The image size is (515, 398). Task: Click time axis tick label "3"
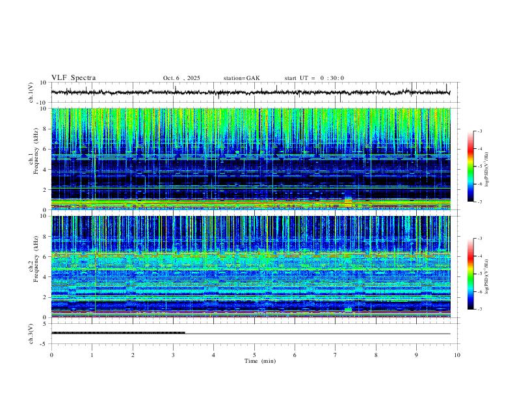(173, 355)
